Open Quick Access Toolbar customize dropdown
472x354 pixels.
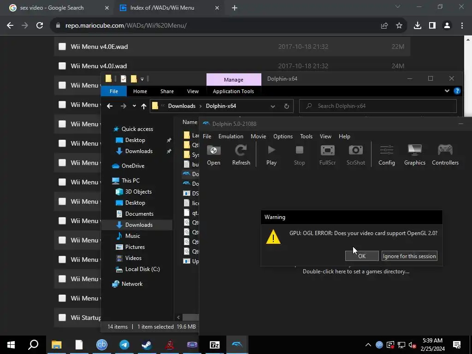pos(142,79)
